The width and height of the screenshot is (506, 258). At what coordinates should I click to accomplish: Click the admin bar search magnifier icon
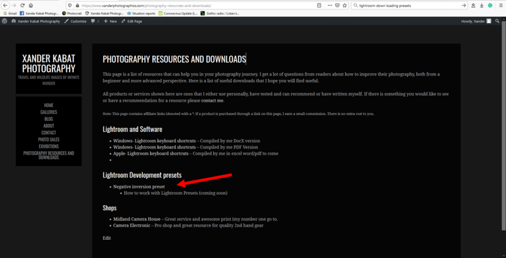[x=497, y=21]
